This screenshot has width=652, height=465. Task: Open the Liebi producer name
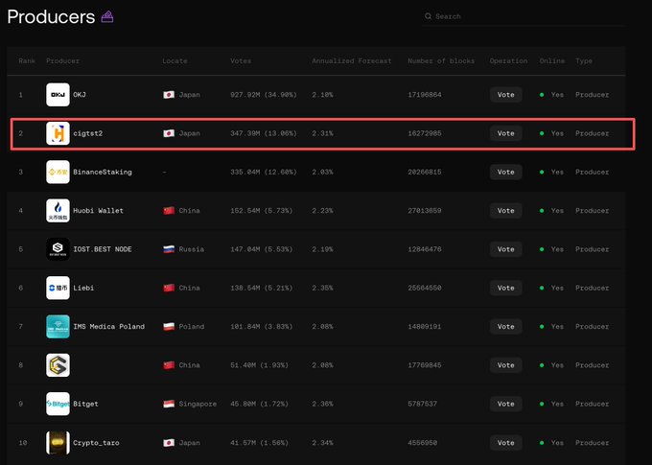(x=83, y=288)
